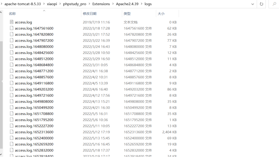Click file icon of access.log.1651795200

(12, 120)
